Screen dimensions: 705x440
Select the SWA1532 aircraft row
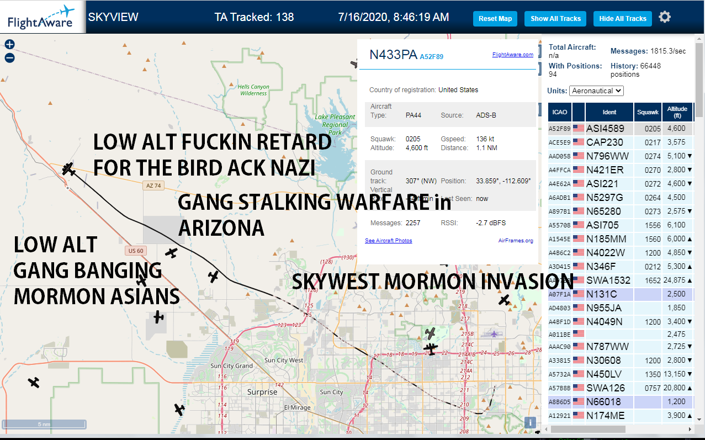click(621, 280)
